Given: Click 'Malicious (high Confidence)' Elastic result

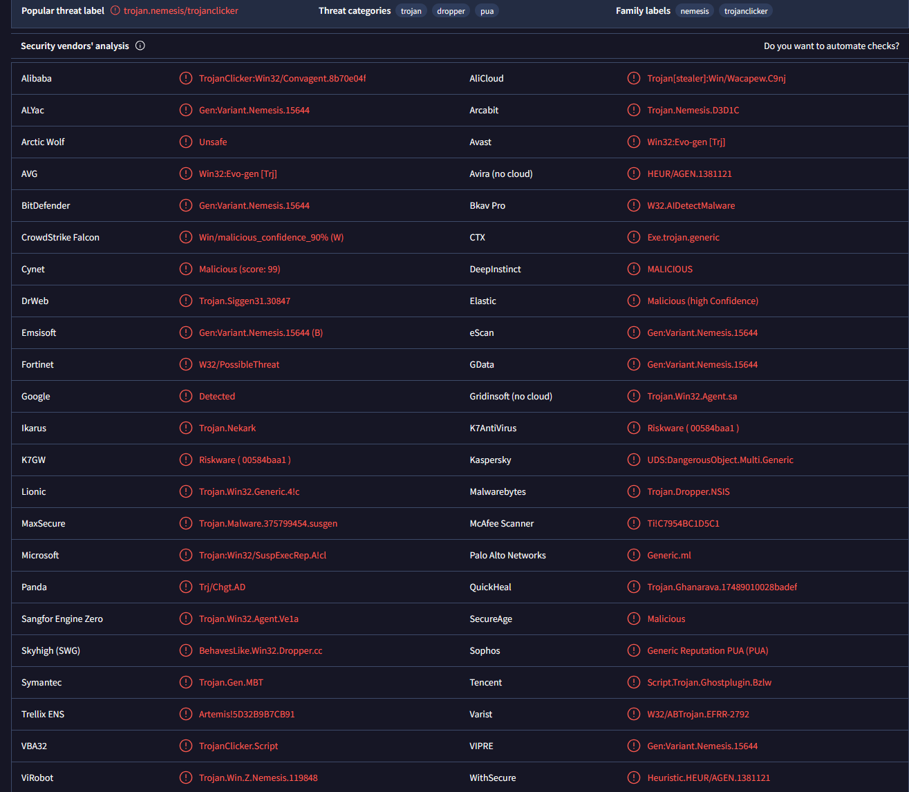Looking at the screenshot, I should click(x=703, y=301).
